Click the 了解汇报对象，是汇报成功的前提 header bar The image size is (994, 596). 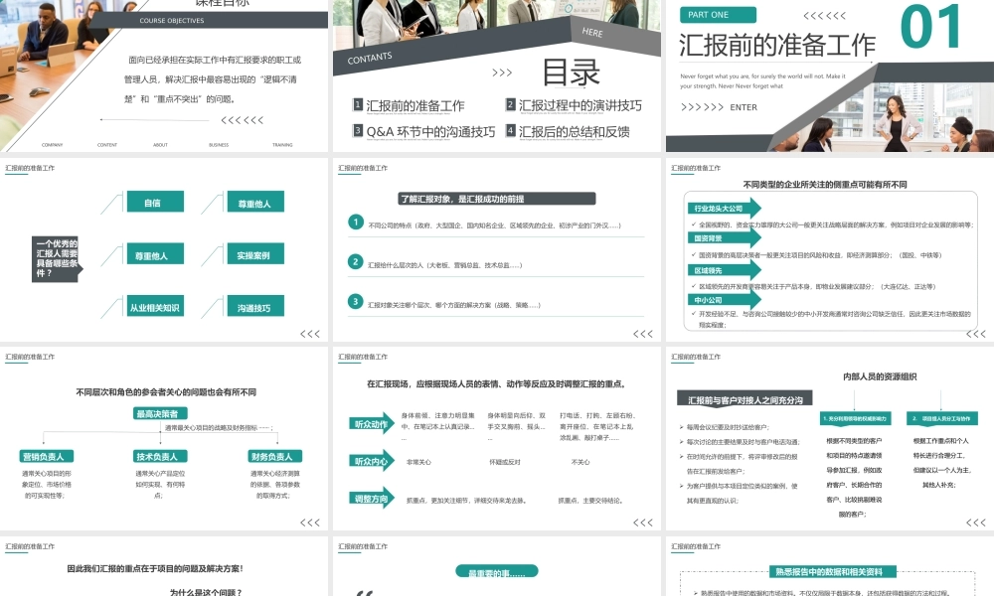(496, 199)
